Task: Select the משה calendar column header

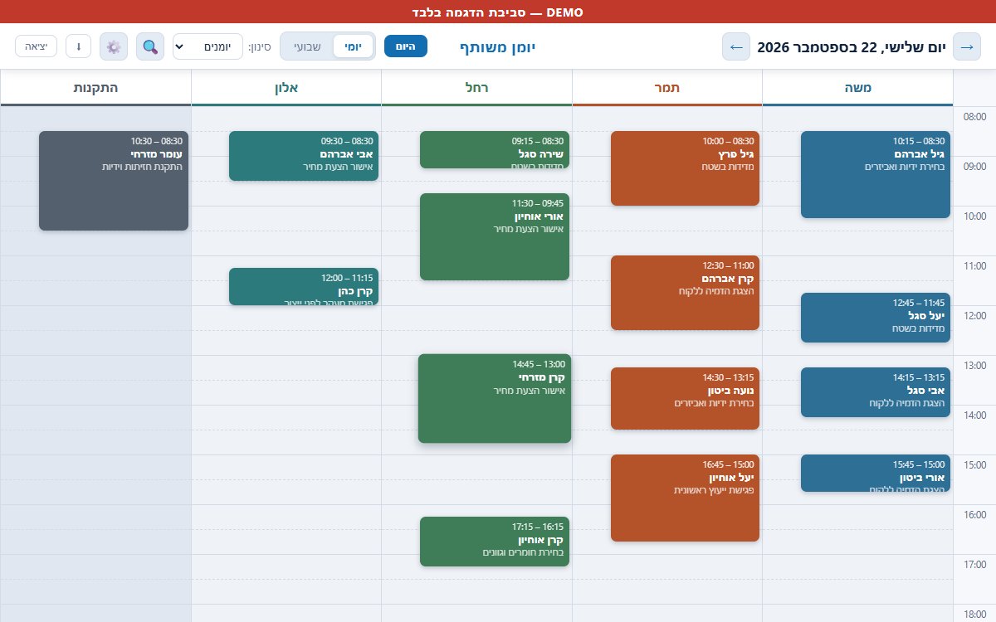Action: tap(857, 88)
